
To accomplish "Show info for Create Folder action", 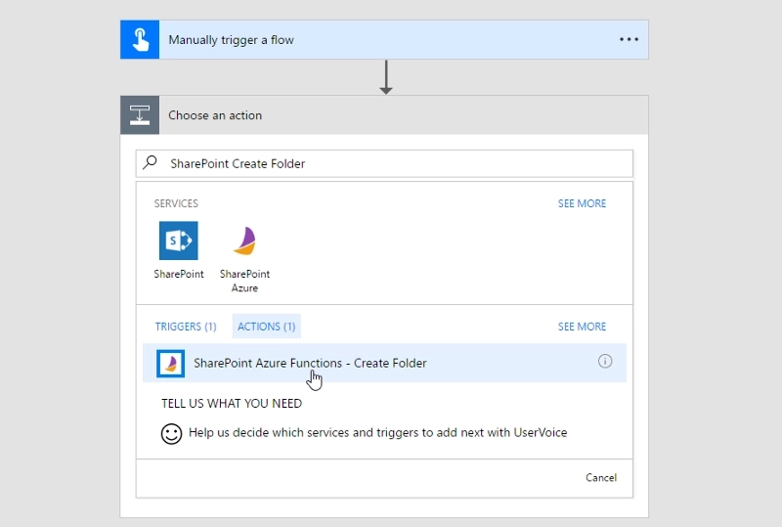I will [x=605, y=362].
